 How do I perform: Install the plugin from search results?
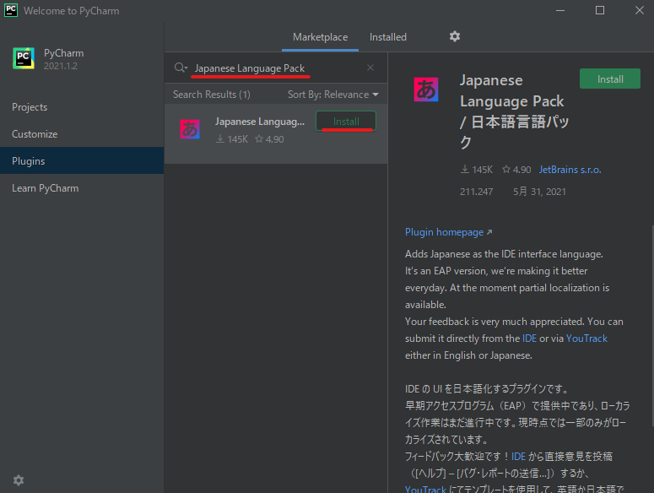click(x=346, y=122)
